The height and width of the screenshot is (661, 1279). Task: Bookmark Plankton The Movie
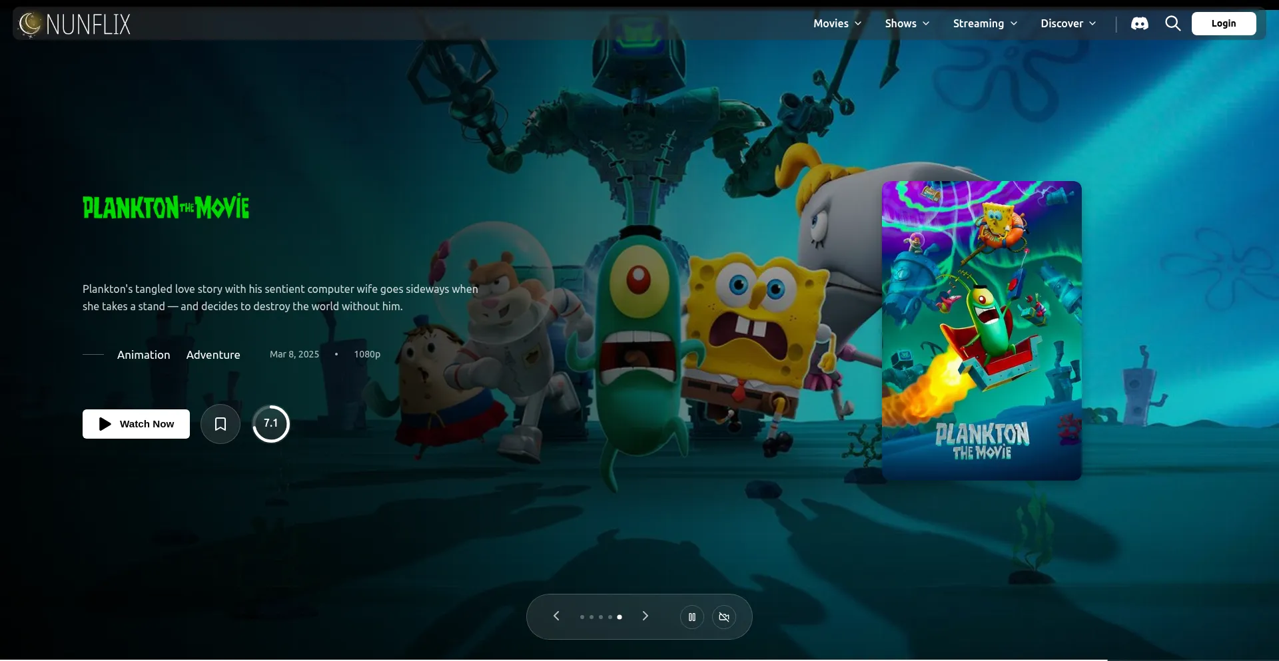coord(220,424)
